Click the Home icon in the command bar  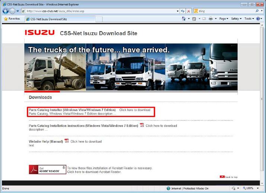[x=184, y=19]
